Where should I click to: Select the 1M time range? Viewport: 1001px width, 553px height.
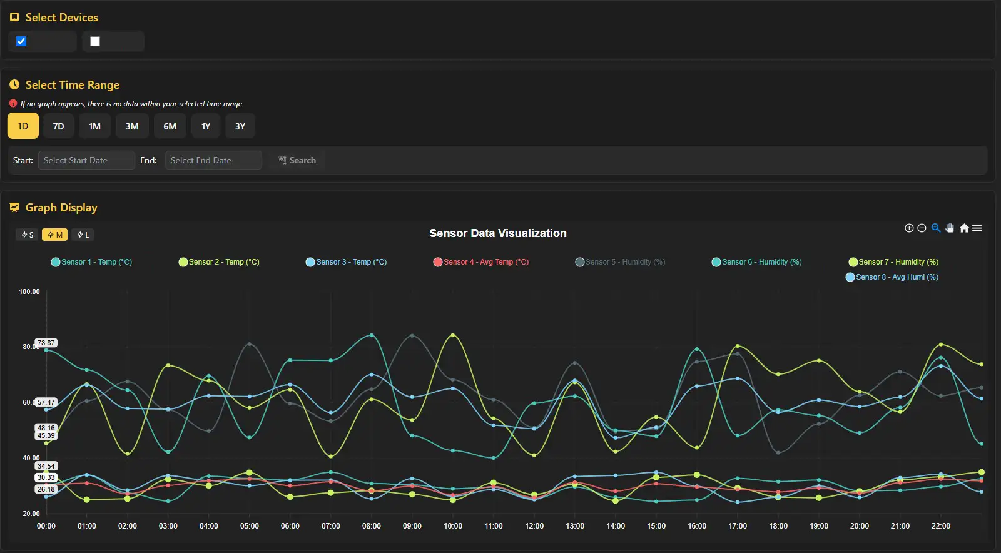point(94,126)
